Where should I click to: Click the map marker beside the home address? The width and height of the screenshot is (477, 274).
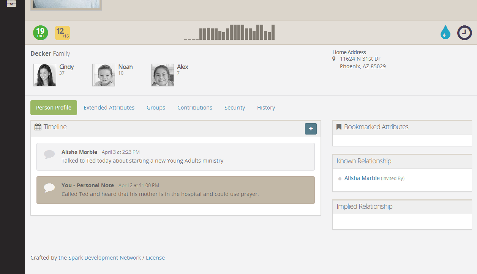[334, 59]
